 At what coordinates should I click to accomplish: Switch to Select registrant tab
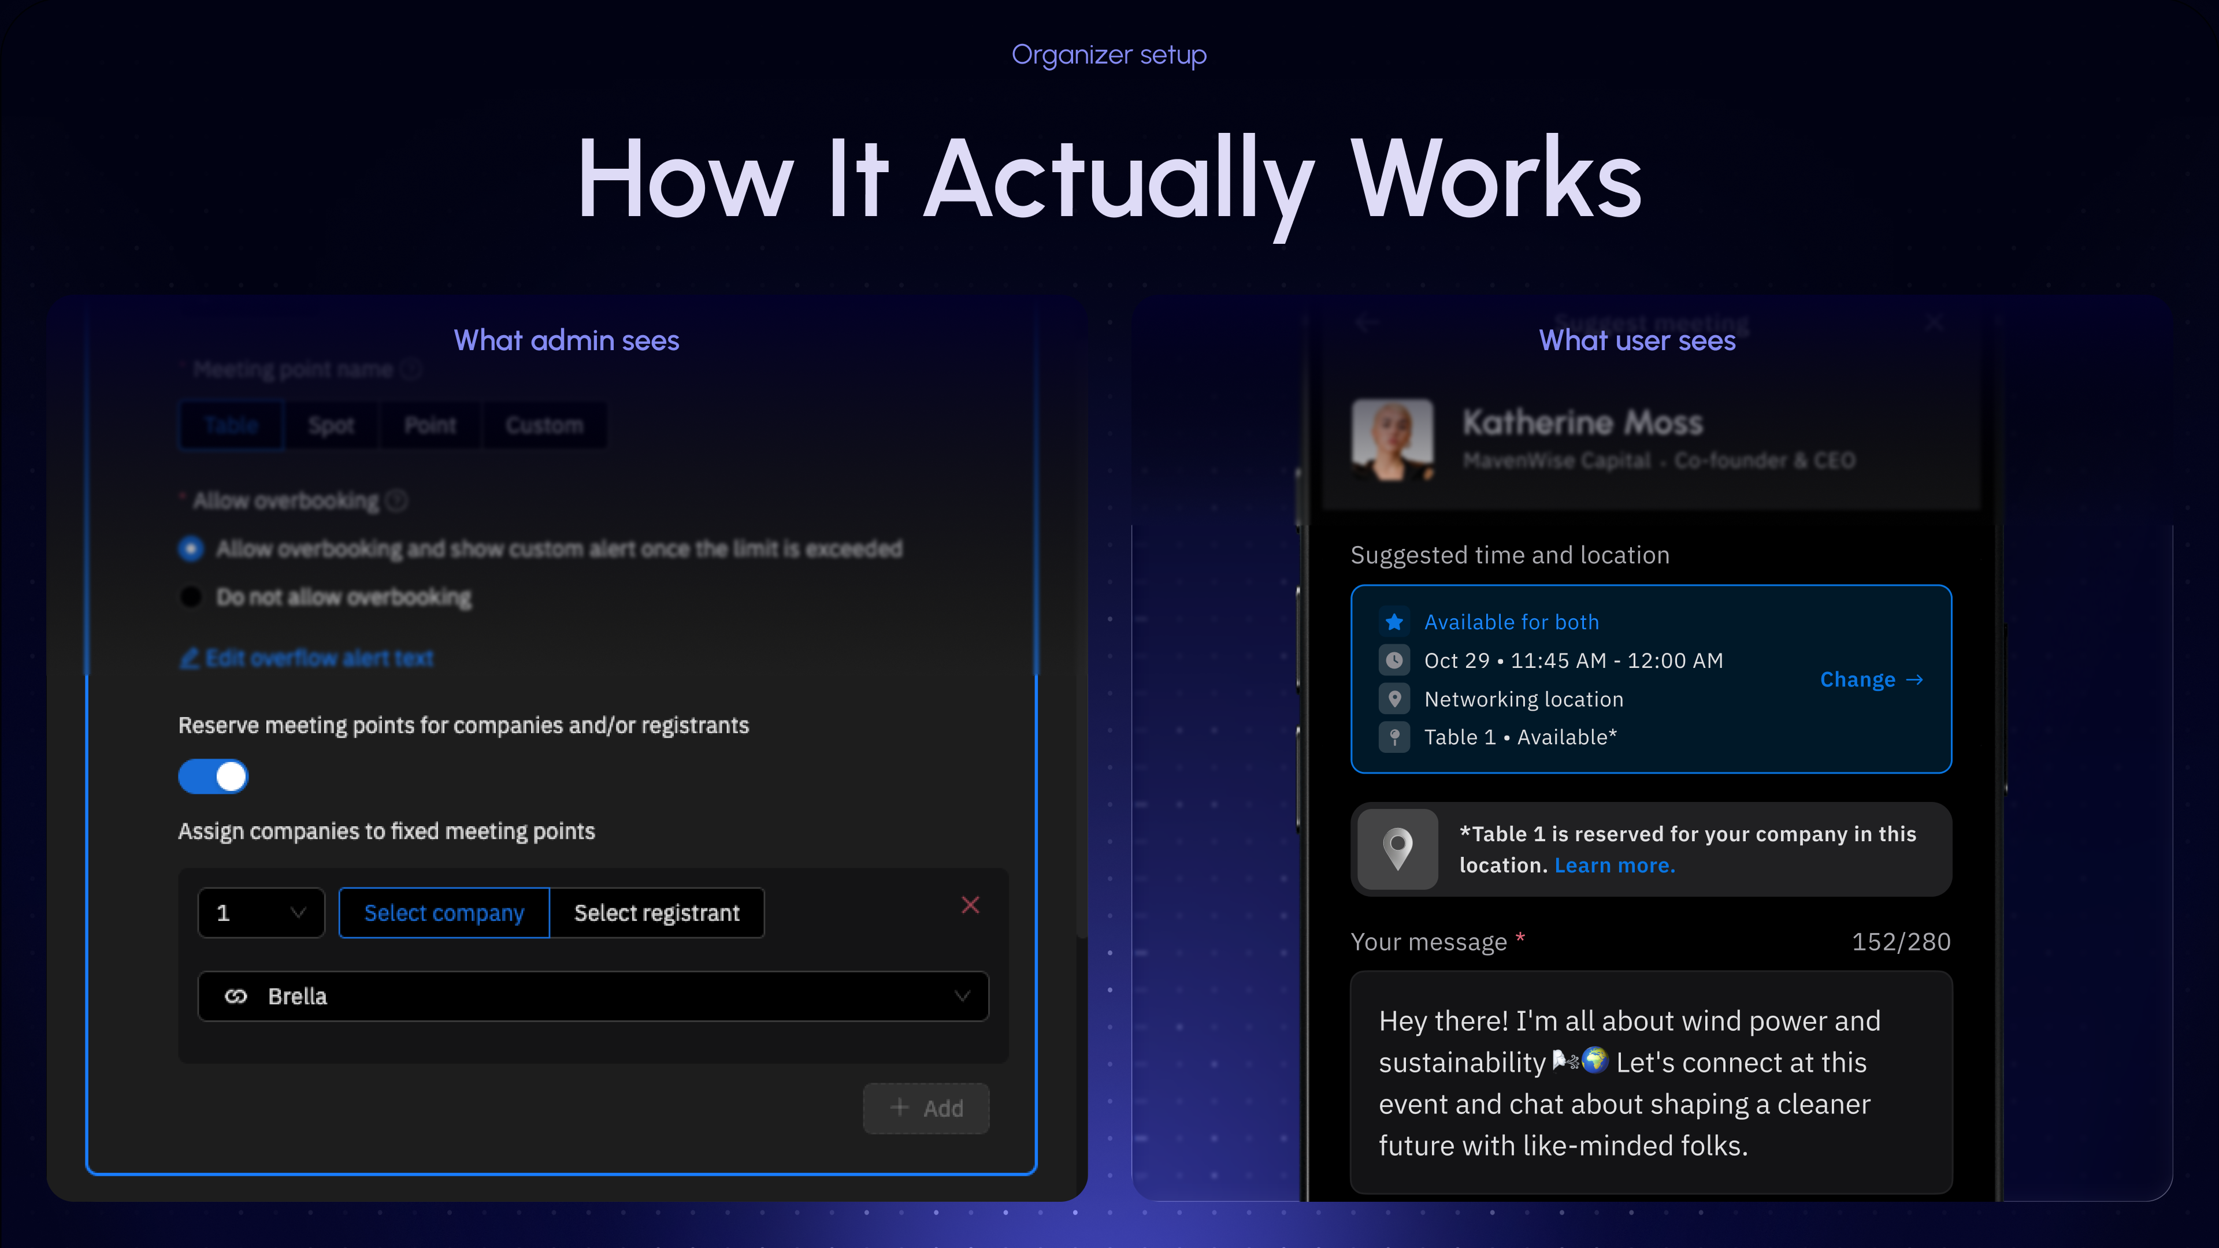coord(656,913)
